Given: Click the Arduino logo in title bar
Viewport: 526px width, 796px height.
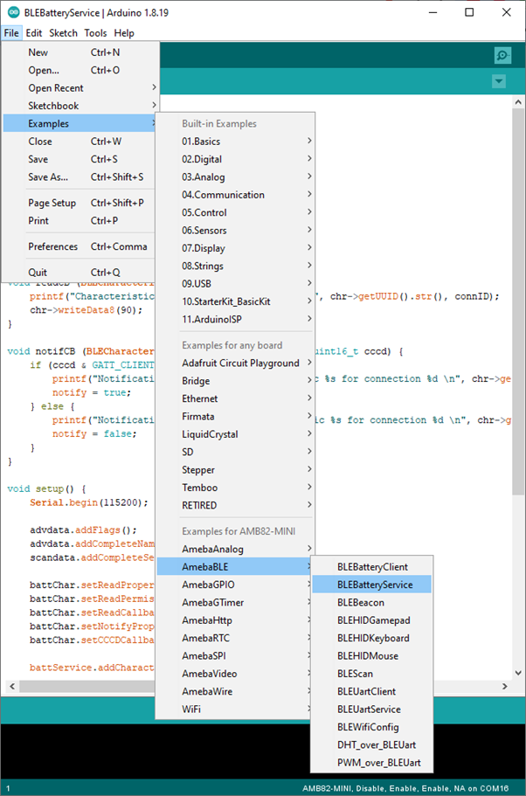Looking at the screenshot, I should point(10,12).
